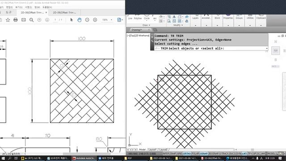The image size is (286, 161).
Task: Expand the Modify panel dropdown
Action: 178,25
